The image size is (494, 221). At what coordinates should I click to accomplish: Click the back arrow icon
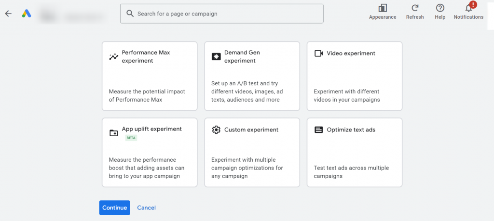[x=8, y=13]
